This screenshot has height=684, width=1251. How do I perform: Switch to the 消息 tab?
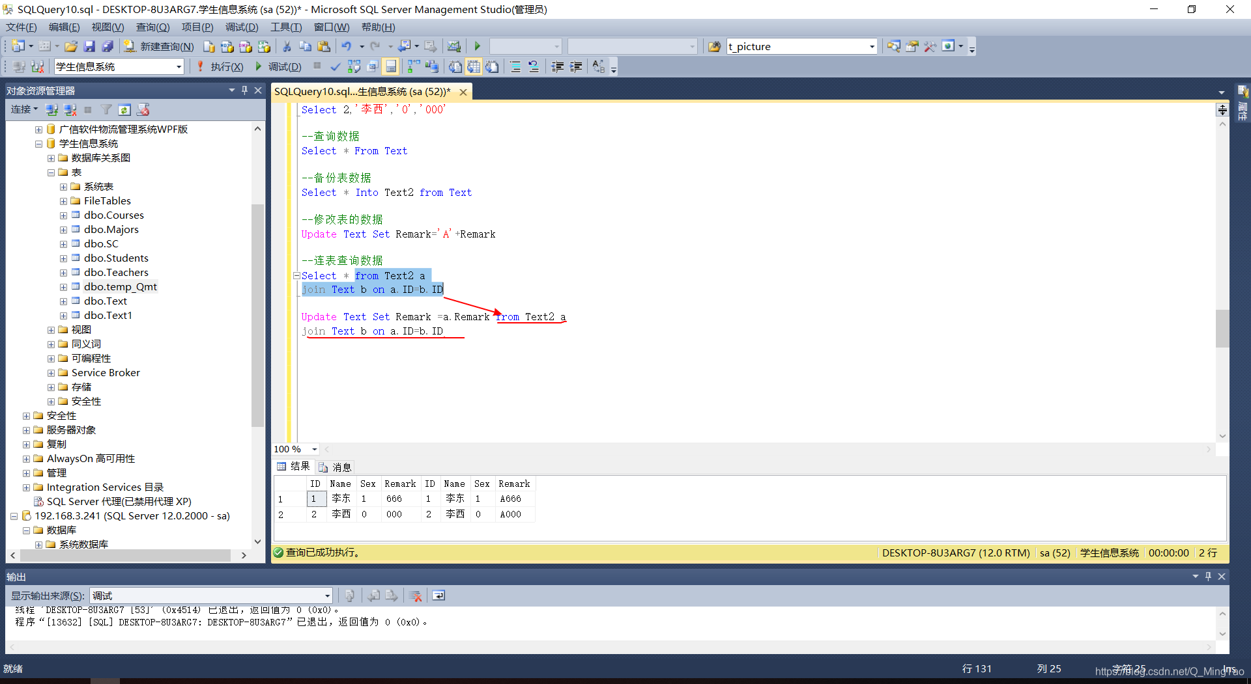(x=335, y=467)
